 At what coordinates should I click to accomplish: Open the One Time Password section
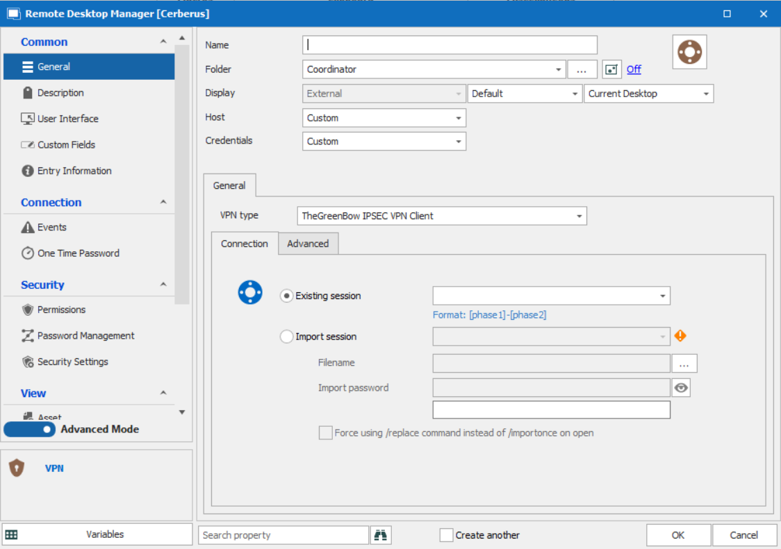pyautogui.click(x=78, y=253)
